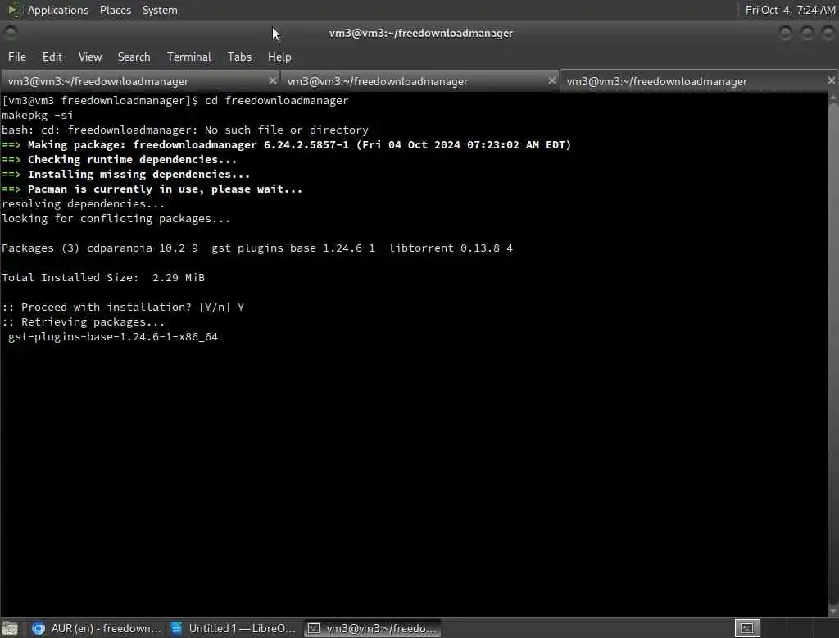Click 'Checking runtime dependencies...' line
Screen dimensions: 839x638
click(x=120, y=160)
